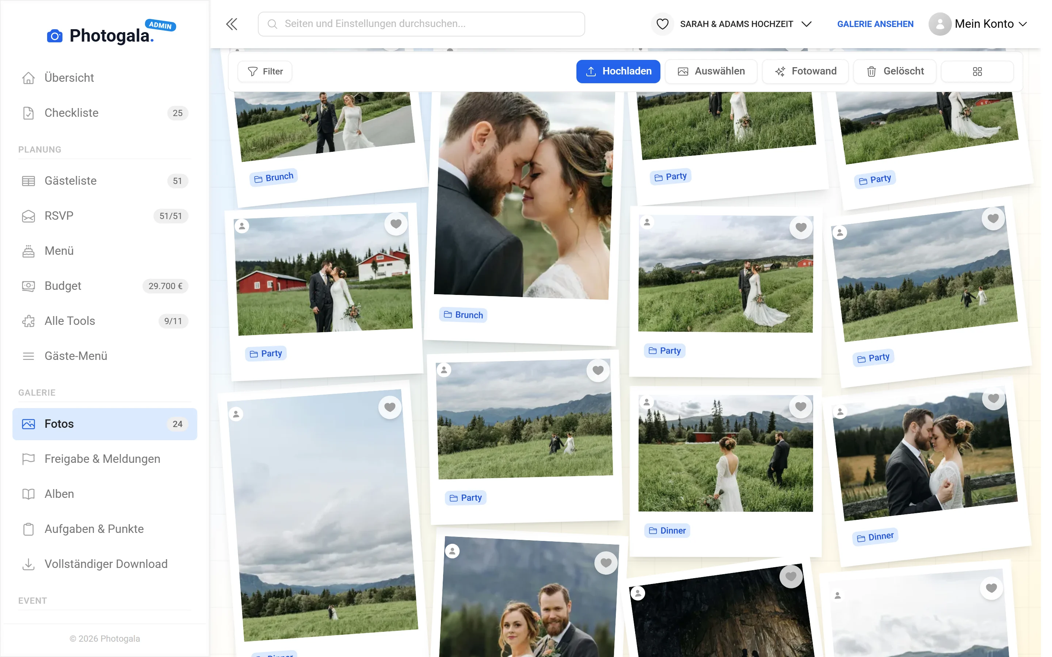
Task: Click uploader icon on the dark cave photo
Action: click(x=638, y=593)
